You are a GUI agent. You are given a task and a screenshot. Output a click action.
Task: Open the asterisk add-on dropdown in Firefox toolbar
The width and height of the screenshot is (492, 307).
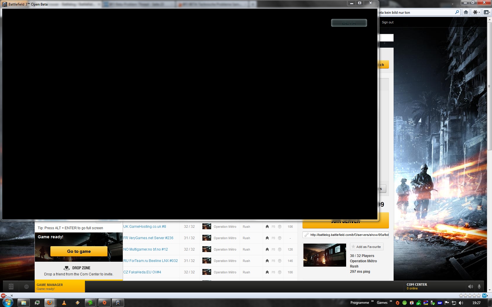[x=476, y=12]
